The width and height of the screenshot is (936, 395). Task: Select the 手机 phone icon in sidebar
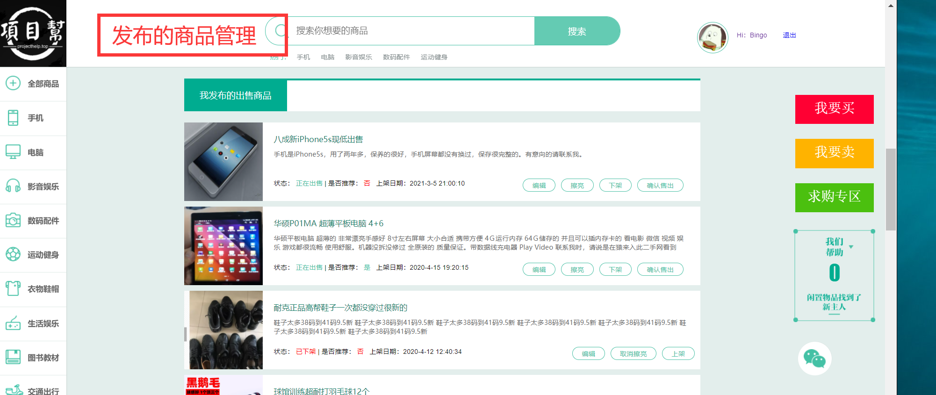tap(13, 118)
